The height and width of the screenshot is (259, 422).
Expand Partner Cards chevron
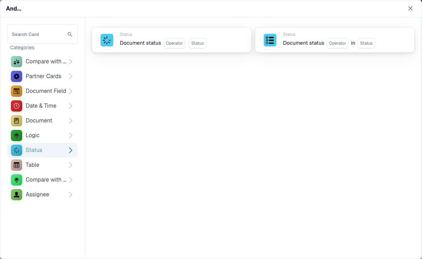pos(71,76)
